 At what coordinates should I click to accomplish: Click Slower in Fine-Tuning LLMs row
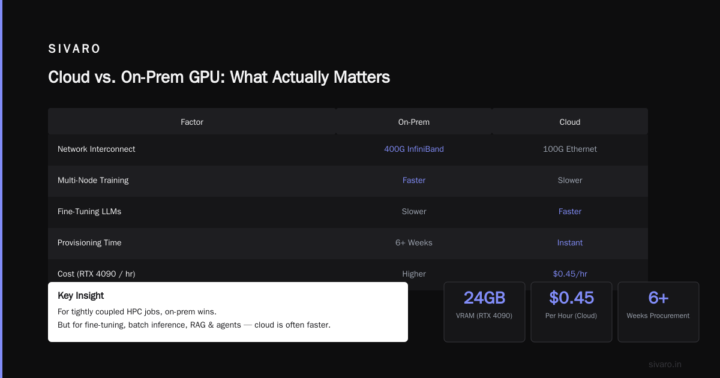414,211
